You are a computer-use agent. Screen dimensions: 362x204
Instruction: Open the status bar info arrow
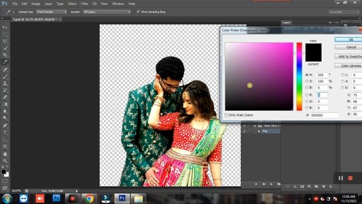click(x=77, y=191)
